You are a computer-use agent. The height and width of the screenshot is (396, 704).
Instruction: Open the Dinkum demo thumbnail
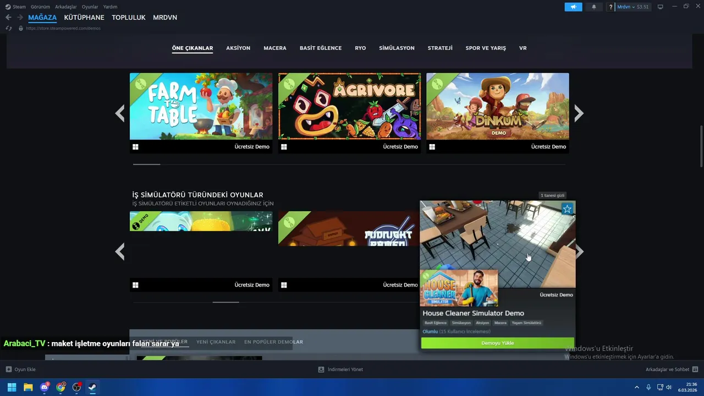498,106
